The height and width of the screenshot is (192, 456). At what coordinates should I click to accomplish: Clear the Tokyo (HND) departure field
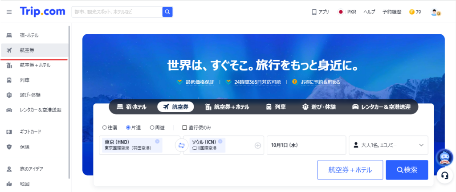[x=157, y=141]
